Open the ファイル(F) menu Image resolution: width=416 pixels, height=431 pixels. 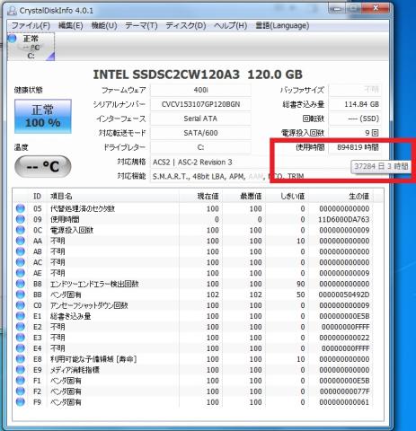pos(31,26)
